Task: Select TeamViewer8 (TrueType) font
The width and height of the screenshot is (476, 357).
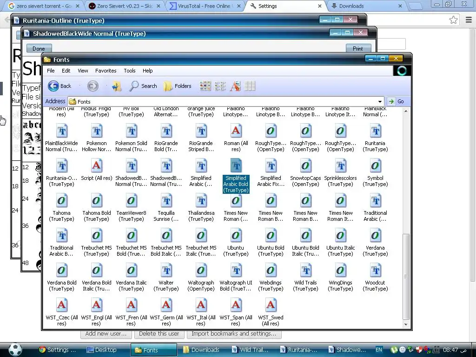Action: 131,208
